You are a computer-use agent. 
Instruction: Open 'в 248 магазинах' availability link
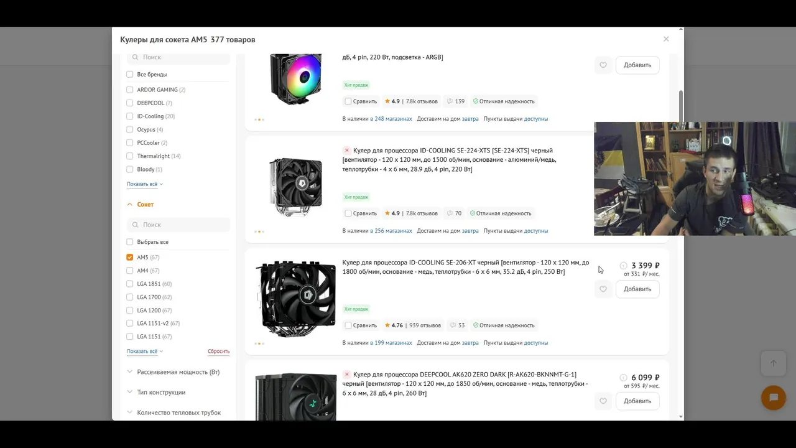coord(391,118)
